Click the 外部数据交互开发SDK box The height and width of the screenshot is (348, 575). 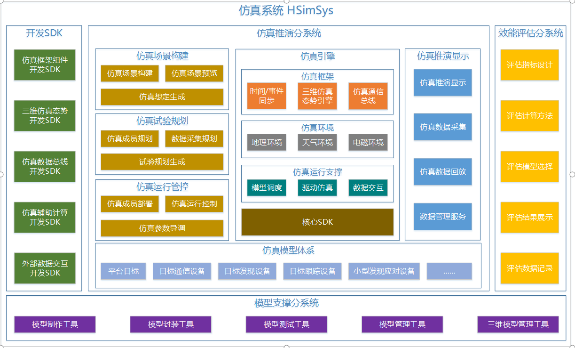point(45,268)
